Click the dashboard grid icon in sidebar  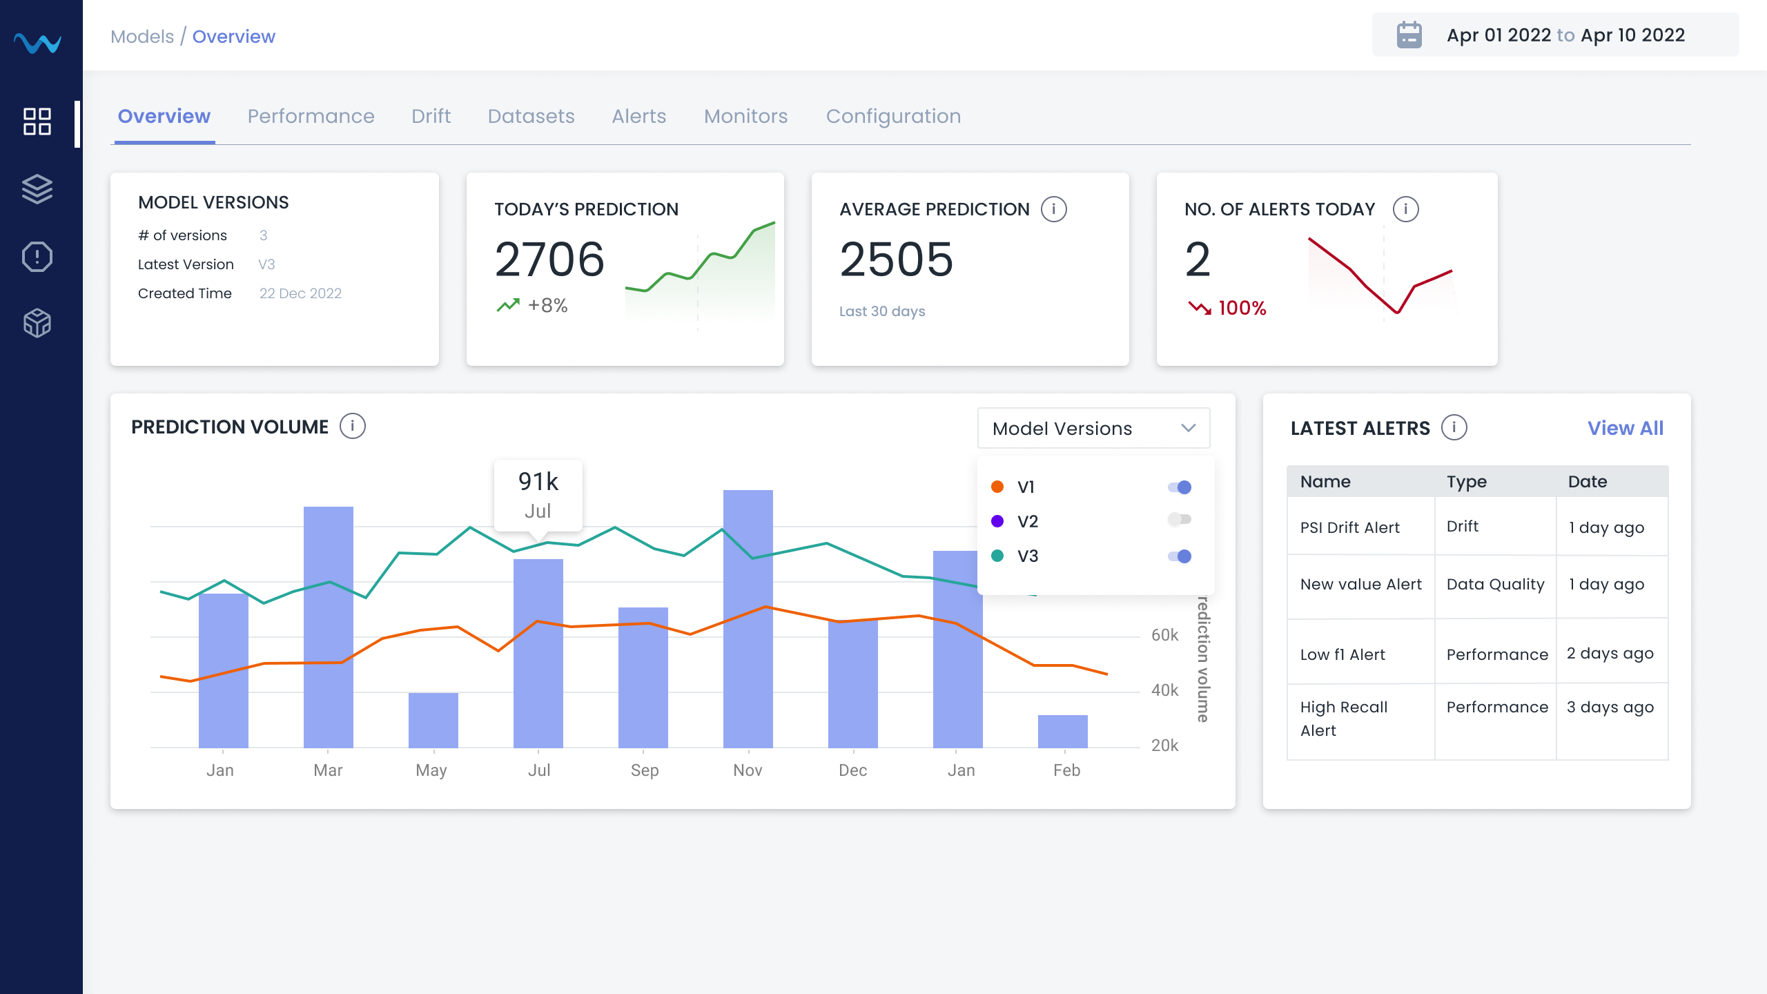37,121
